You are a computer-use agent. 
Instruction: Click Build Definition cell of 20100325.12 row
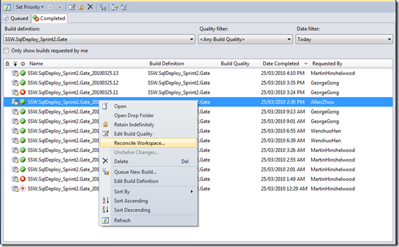click(179, 83)
